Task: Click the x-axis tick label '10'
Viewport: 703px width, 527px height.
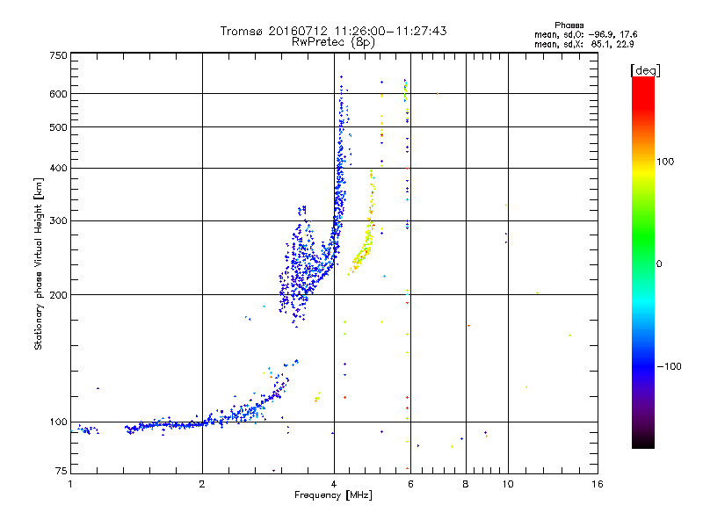Action: pyautogui.click(x=508, y=484)
